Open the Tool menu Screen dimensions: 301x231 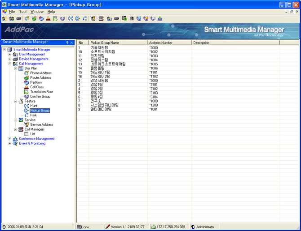(22, 11)
